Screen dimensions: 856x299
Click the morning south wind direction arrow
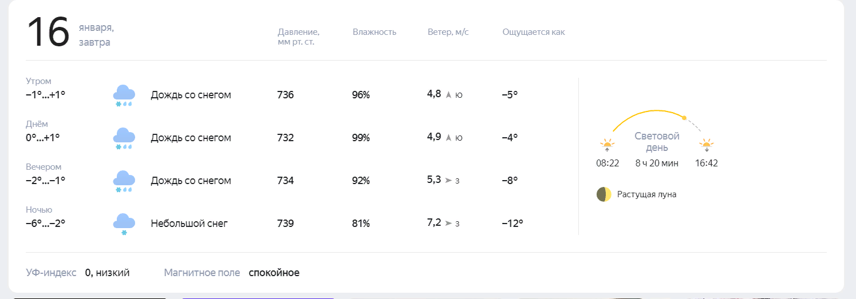point(449,95)
